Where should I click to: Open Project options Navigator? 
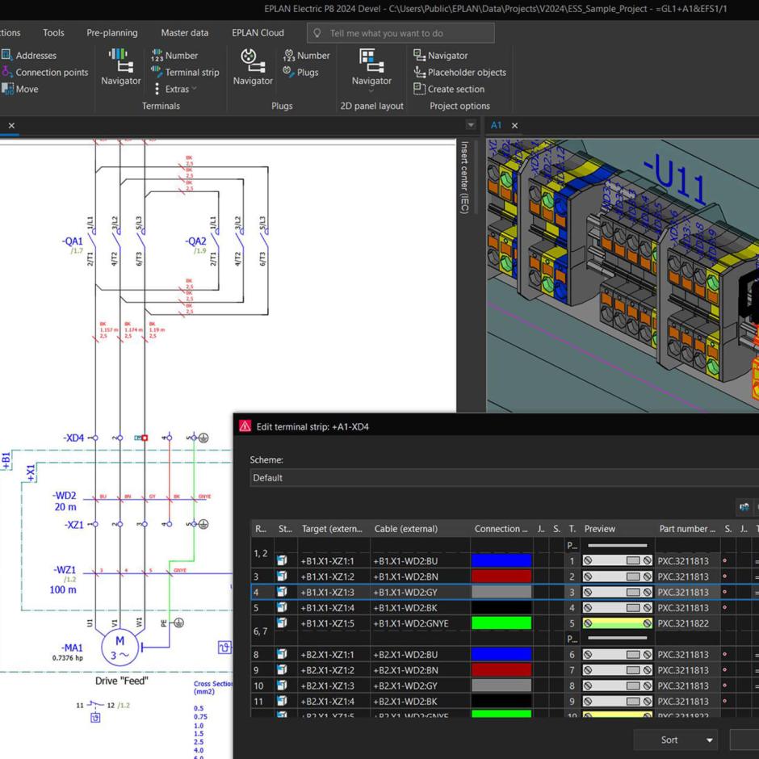click(x=441, y=55)
